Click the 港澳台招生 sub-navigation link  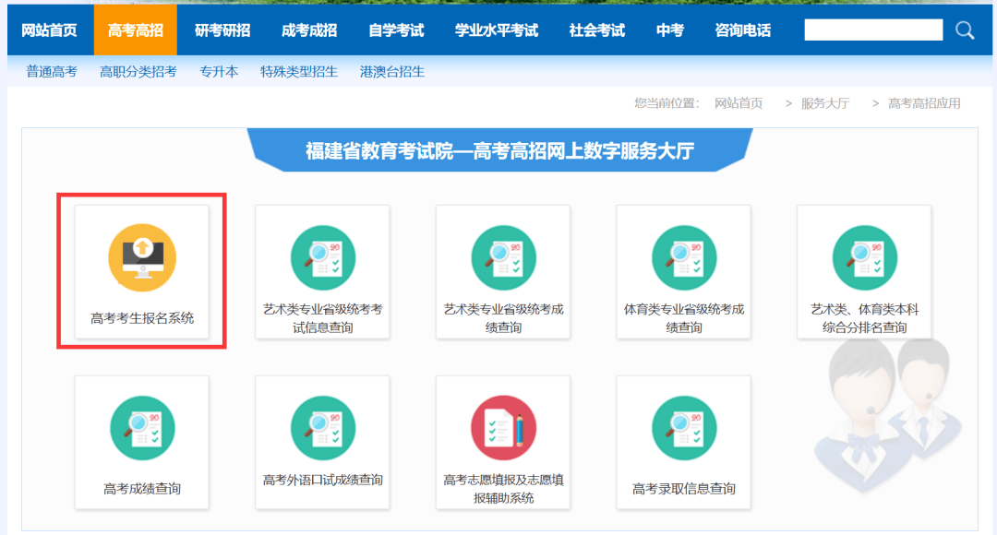click(x=392, y=71)
